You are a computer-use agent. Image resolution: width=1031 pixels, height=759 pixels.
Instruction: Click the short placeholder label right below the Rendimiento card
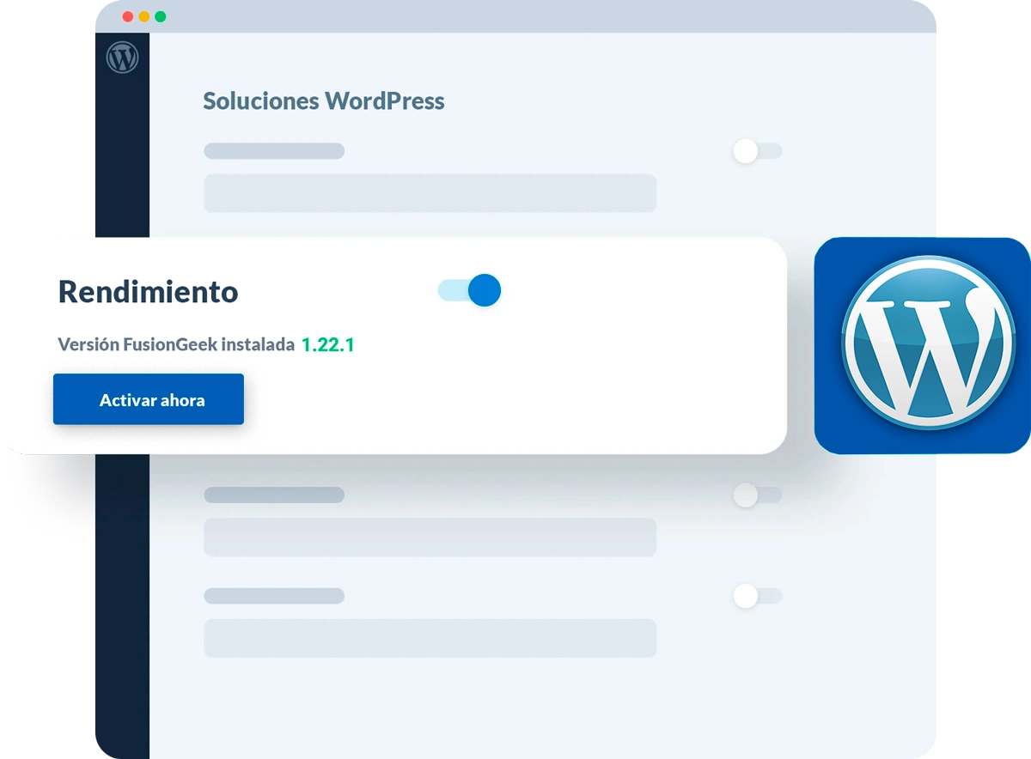[x=273, y=495]
